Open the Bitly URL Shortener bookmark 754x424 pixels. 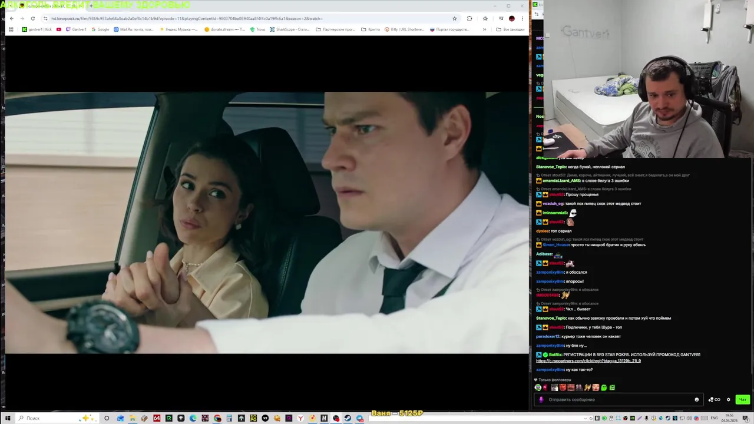pos(404,29)
